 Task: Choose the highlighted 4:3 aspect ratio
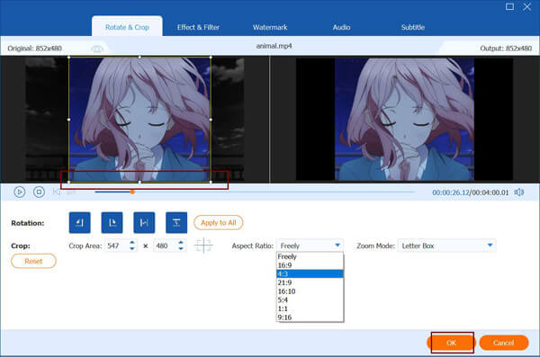pos(310,273)
